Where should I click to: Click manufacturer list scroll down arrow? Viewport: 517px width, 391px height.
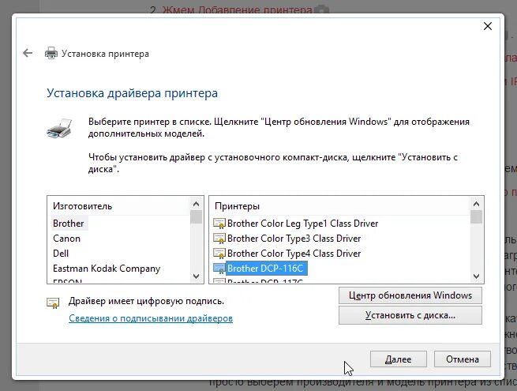click(x=197, y=276)
